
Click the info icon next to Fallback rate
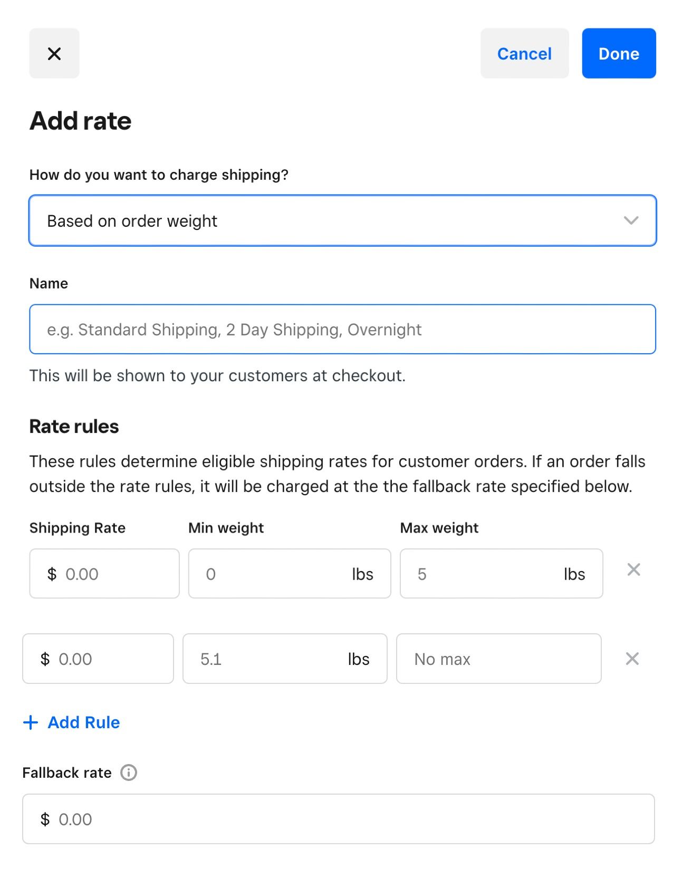coord(128,772)
